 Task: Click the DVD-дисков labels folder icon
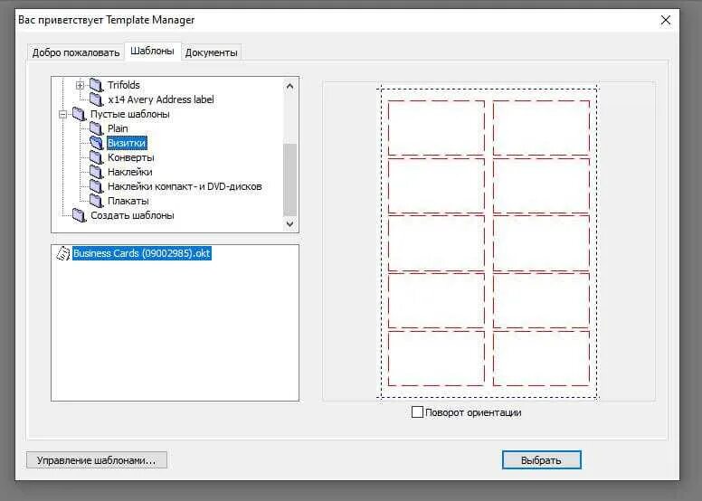(x=96, y=186)
